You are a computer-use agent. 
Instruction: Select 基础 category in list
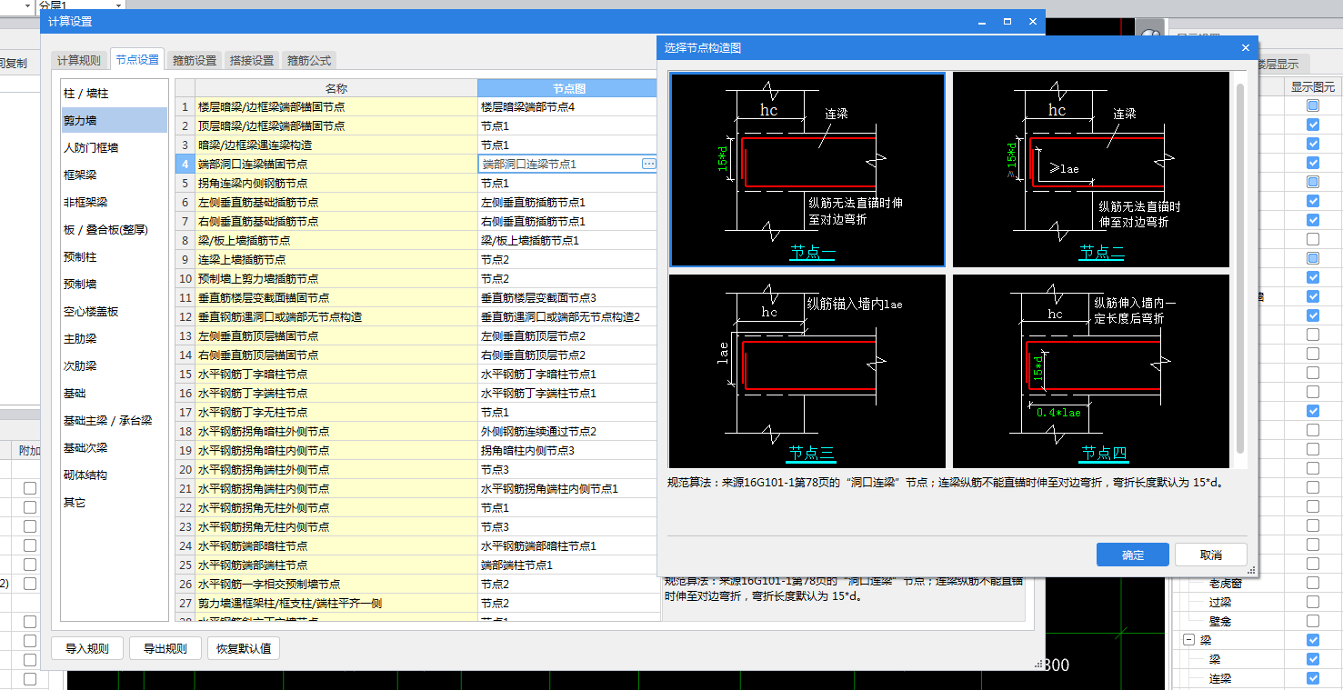(x=114, y=393)
